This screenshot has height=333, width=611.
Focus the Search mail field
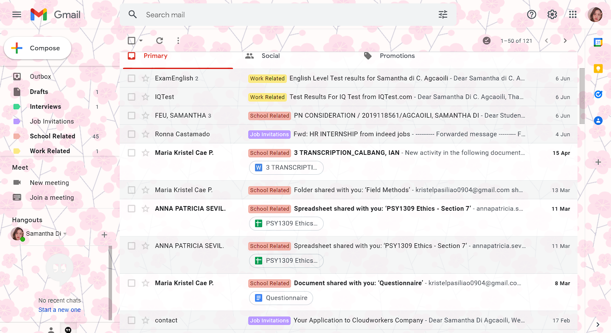click(x=289, y=15)
